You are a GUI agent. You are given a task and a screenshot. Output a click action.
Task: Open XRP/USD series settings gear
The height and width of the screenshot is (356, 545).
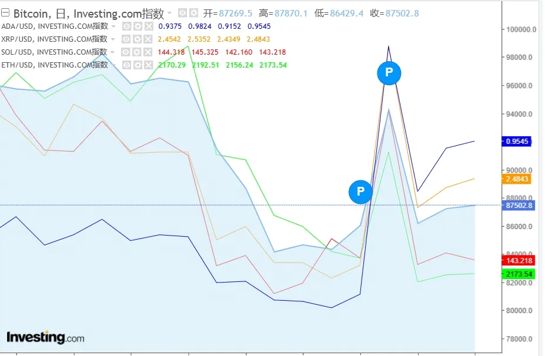pos(138,39)
